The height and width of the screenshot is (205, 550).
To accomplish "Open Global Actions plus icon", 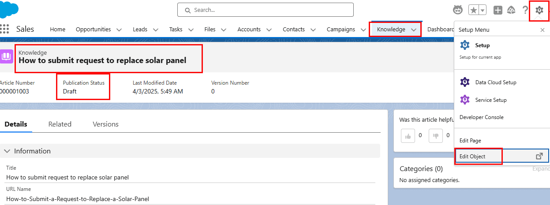I will pyautogui.click(x=498, y=10).
